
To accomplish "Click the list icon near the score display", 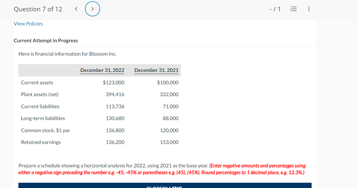I will [293, 9].
